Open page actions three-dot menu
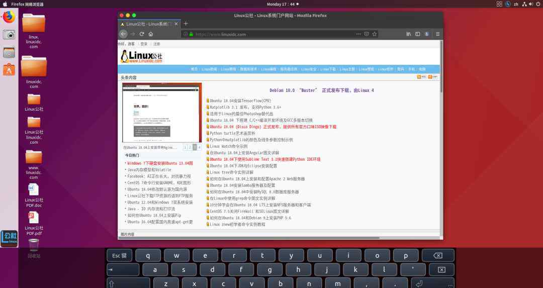 358,34
